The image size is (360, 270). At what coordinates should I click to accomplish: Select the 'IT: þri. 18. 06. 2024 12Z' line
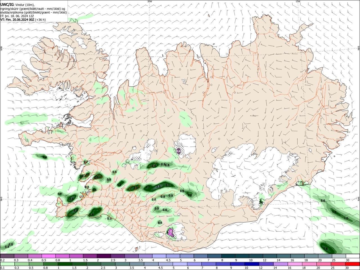click(17, 16)
